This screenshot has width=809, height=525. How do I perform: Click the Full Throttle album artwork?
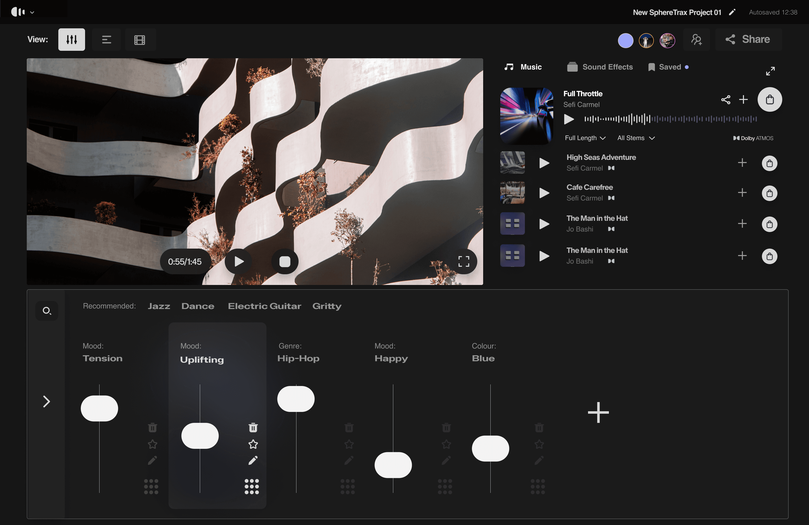(526, 116)
